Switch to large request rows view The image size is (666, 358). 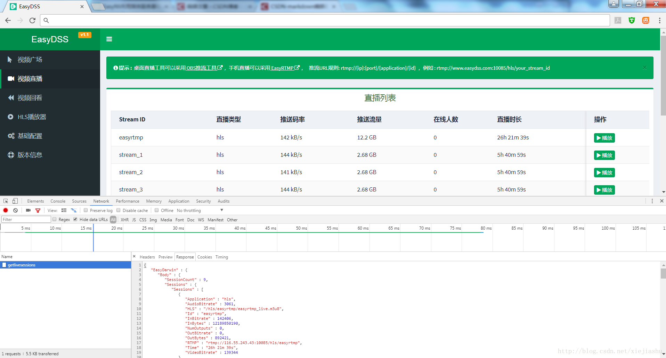pos(64,210)
